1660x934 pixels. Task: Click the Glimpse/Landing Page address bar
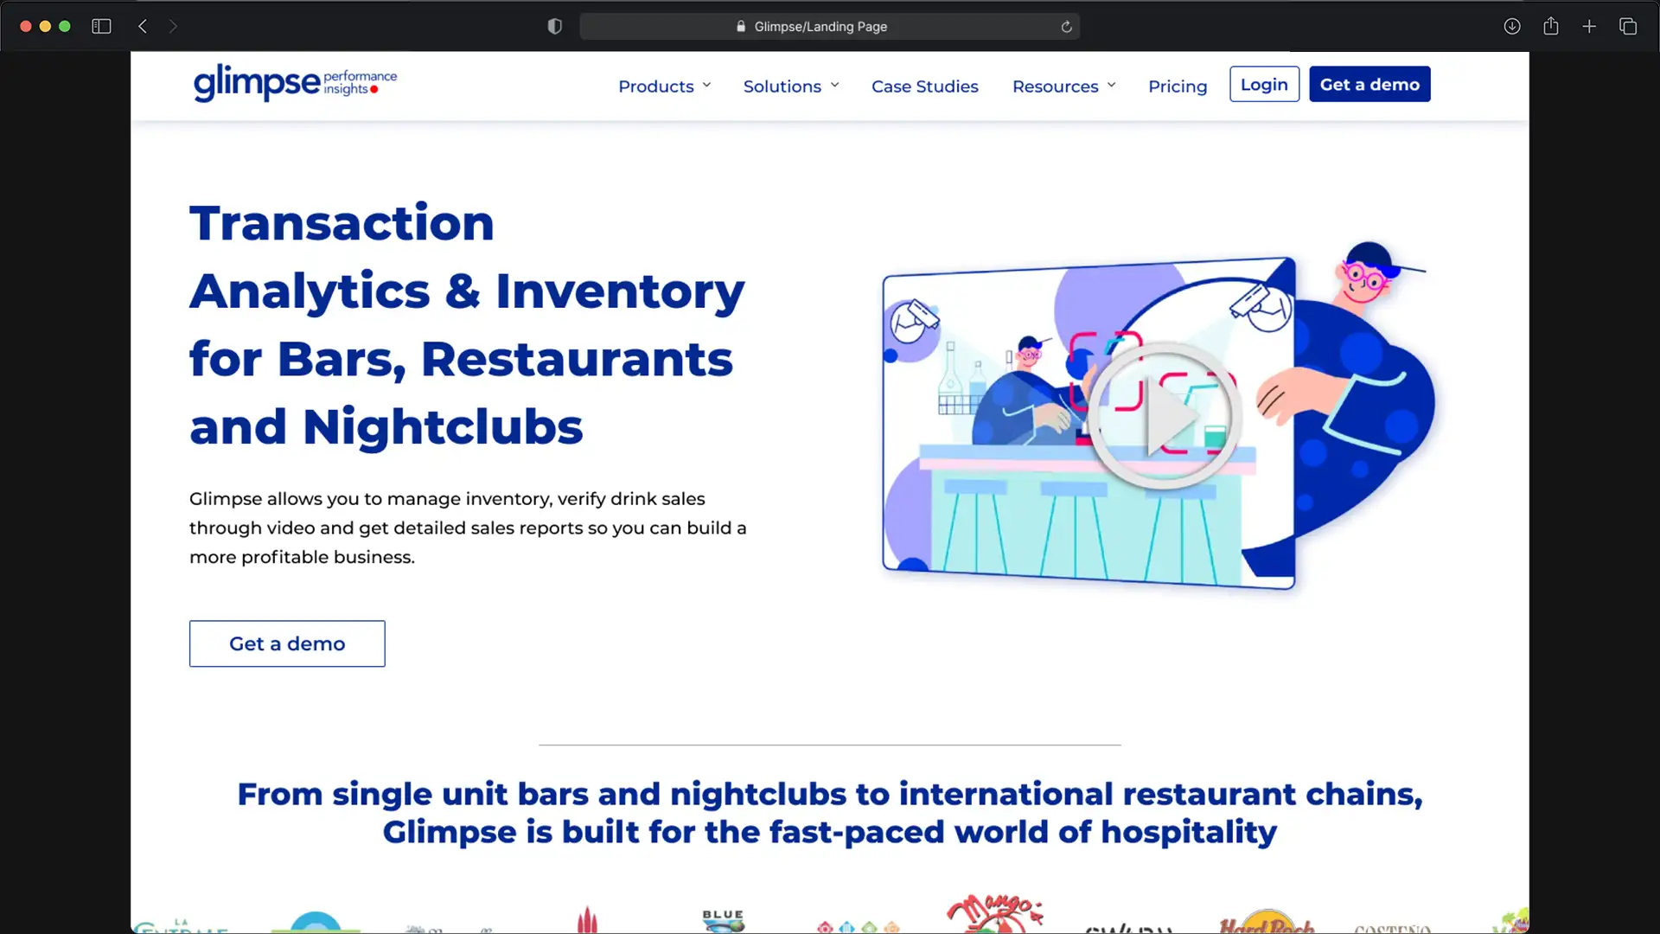tap(820, 27)
